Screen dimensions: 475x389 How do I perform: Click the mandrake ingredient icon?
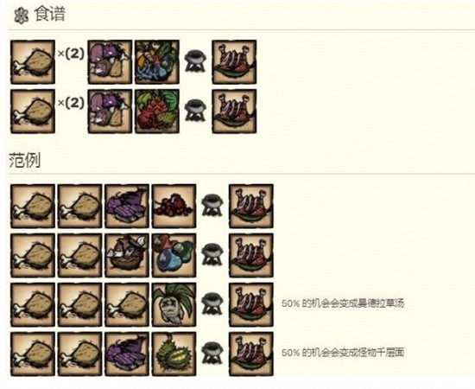point(174,304)
